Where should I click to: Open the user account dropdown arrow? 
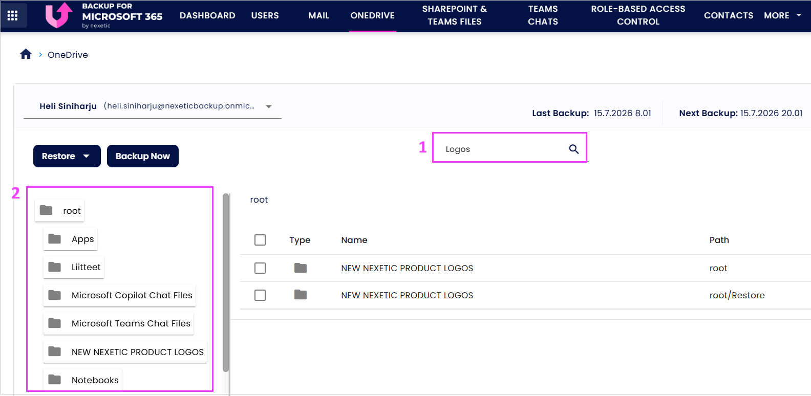click(x=269, y=106)
